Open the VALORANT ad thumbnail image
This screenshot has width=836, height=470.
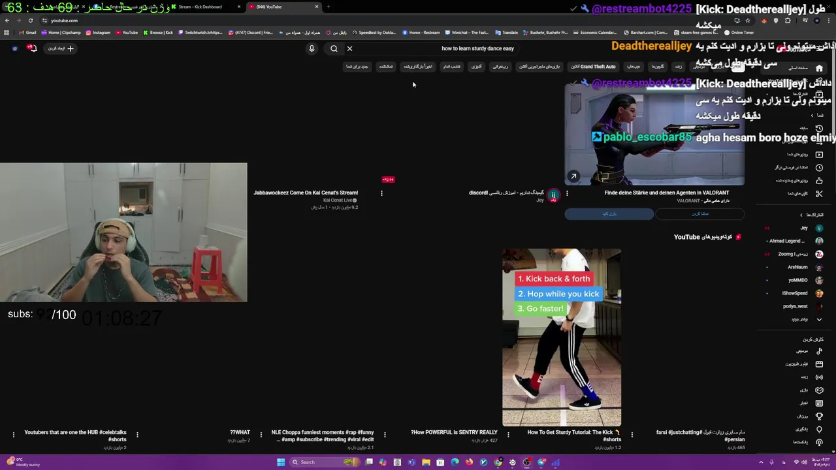tap(655, 134)
